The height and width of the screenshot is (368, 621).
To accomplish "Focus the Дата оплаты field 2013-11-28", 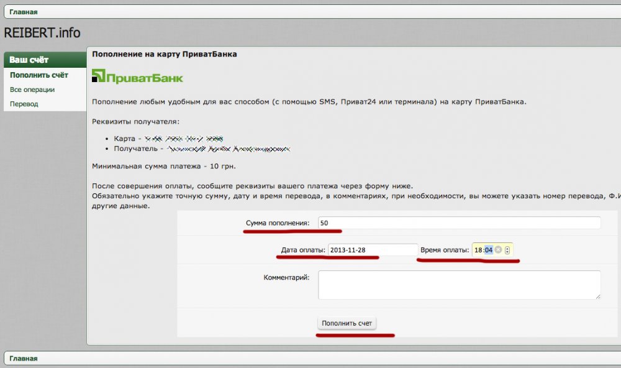I will click(x=373, y=250).
